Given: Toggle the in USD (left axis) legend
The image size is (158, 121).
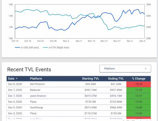Looking at the screenshot, I should click(x=27, y=47).
